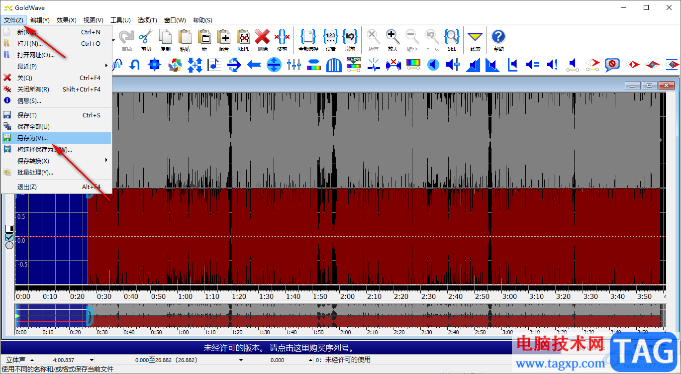Click the 2:00 mark on the timeline ruler

click(x=347, y=296)
